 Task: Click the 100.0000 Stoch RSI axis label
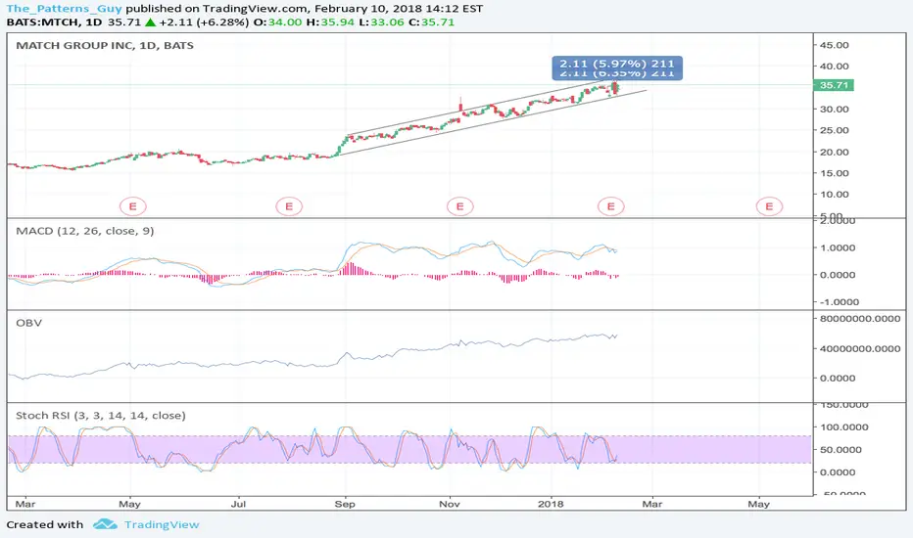844,426
